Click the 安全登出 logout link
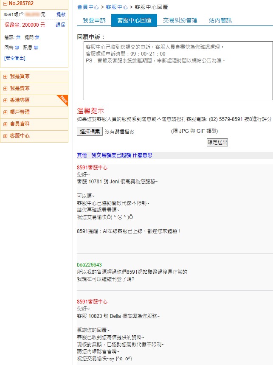Screen dimensions: 273x365 click(x=15, y=58)
